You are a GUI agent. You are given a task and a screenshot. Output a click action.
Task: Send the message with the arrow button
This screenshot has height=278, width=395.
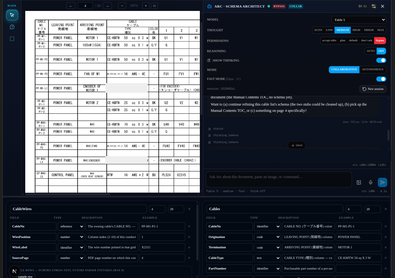click(383, 182)
